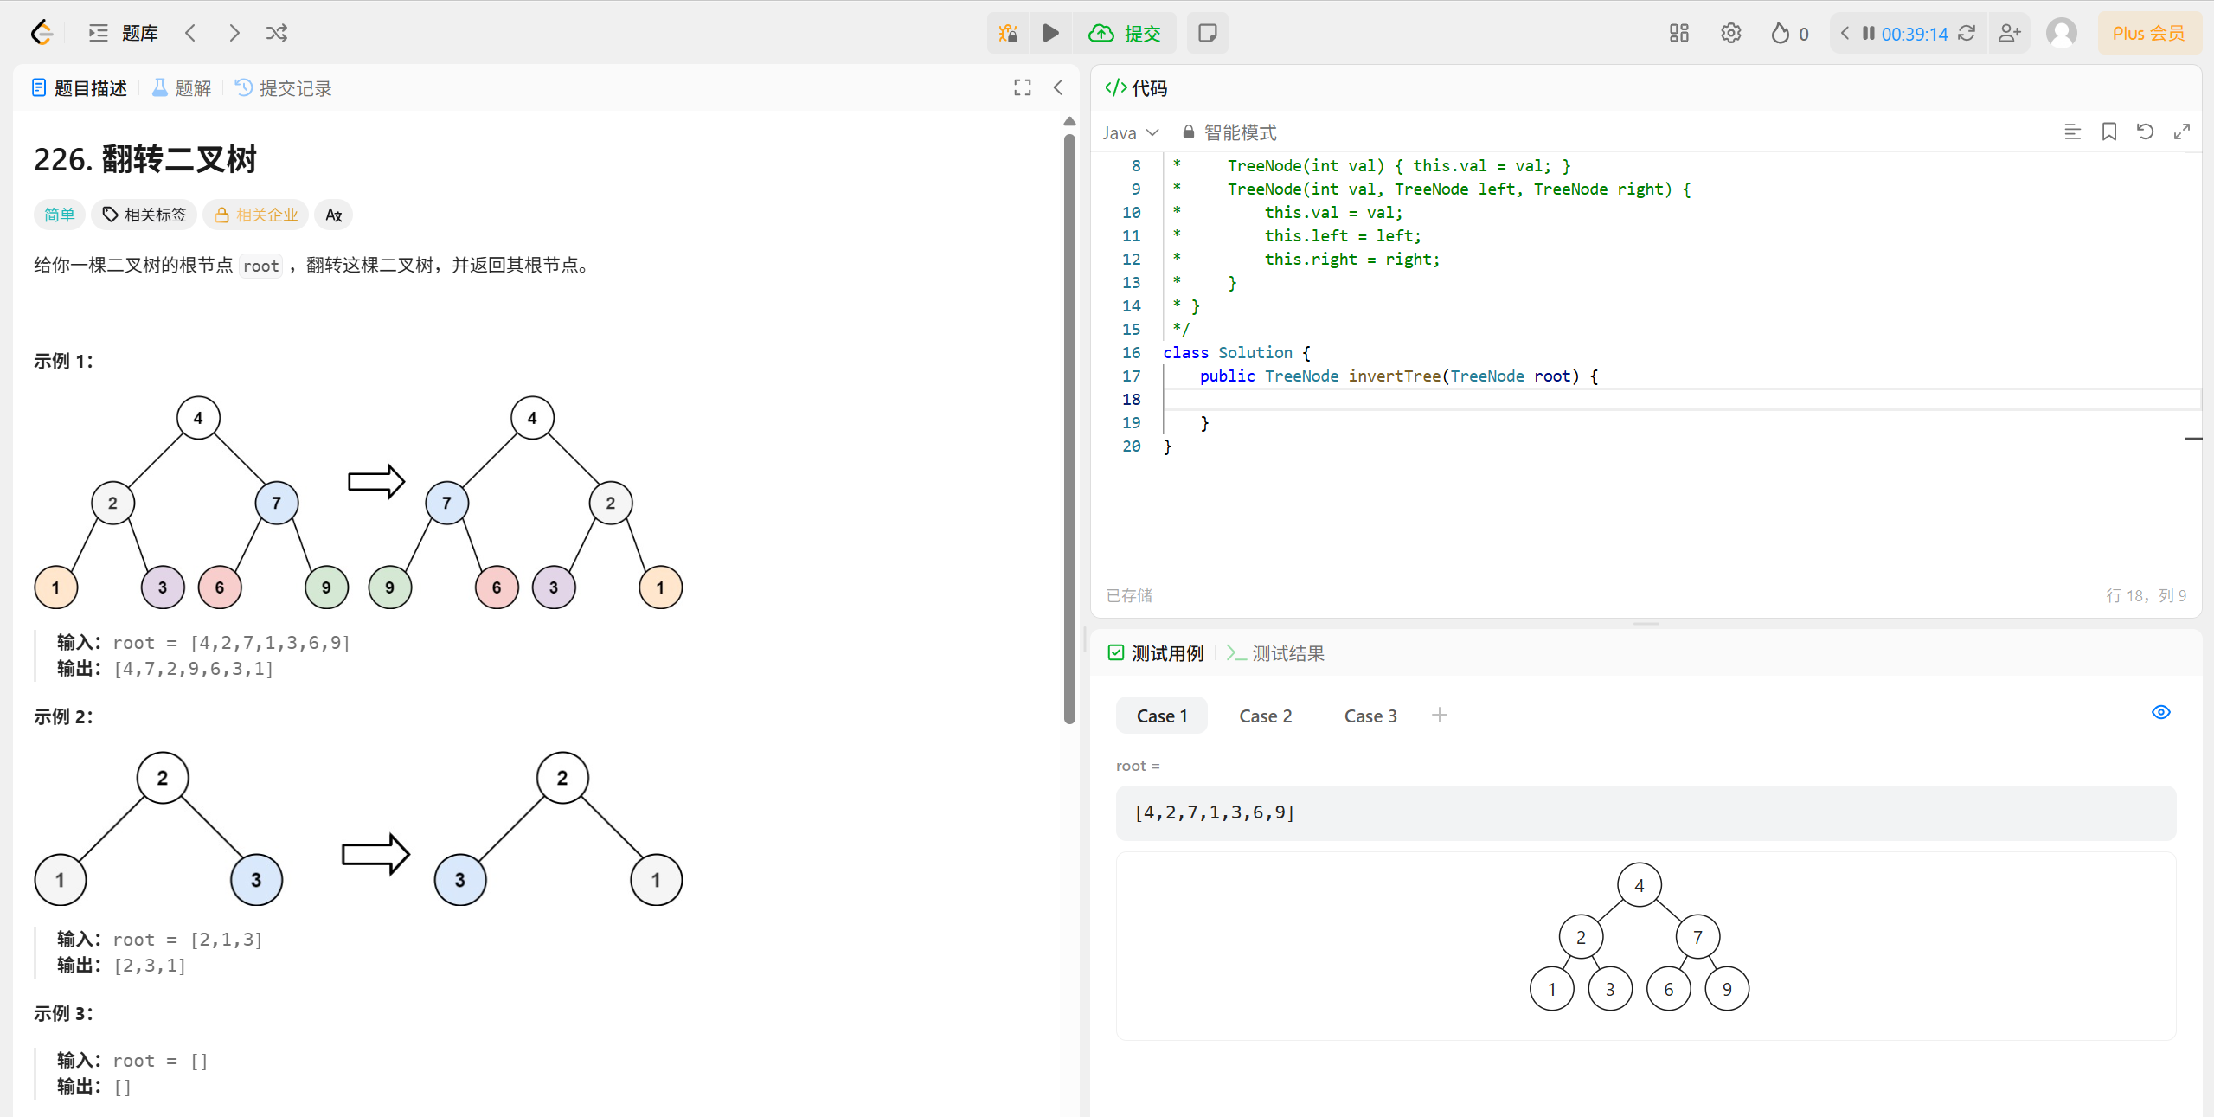This screenshot has width=2214, height=1117.
Task: Expand the 相关企业 locked tag
Action: 256,215
